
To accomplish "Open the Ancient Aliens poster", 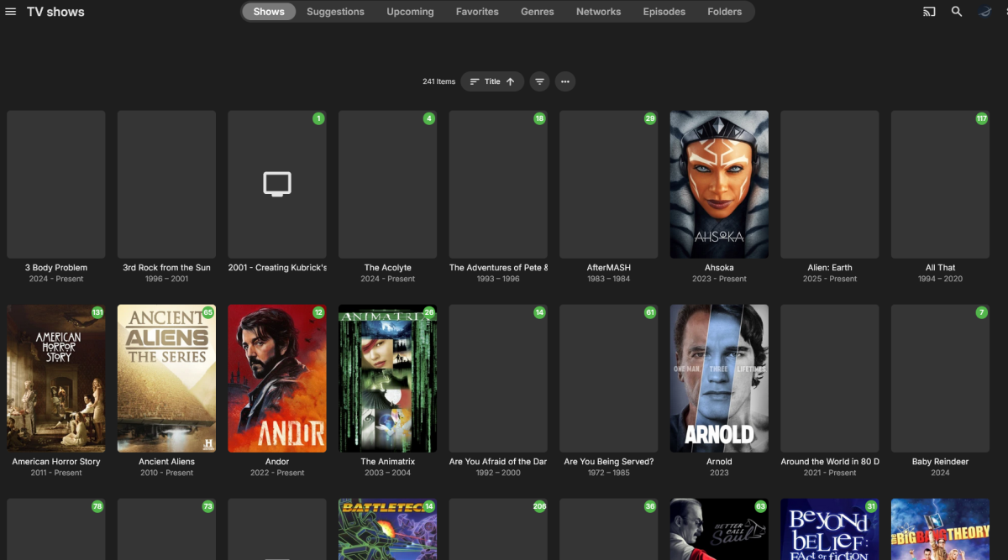I will (x=166, y=379).
